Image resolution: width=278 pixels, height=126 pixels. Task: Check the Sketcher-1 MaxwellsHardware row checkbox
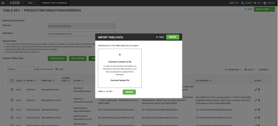coord(12,90)
